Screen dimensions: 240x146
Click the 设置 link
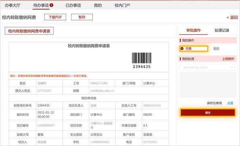230,103
